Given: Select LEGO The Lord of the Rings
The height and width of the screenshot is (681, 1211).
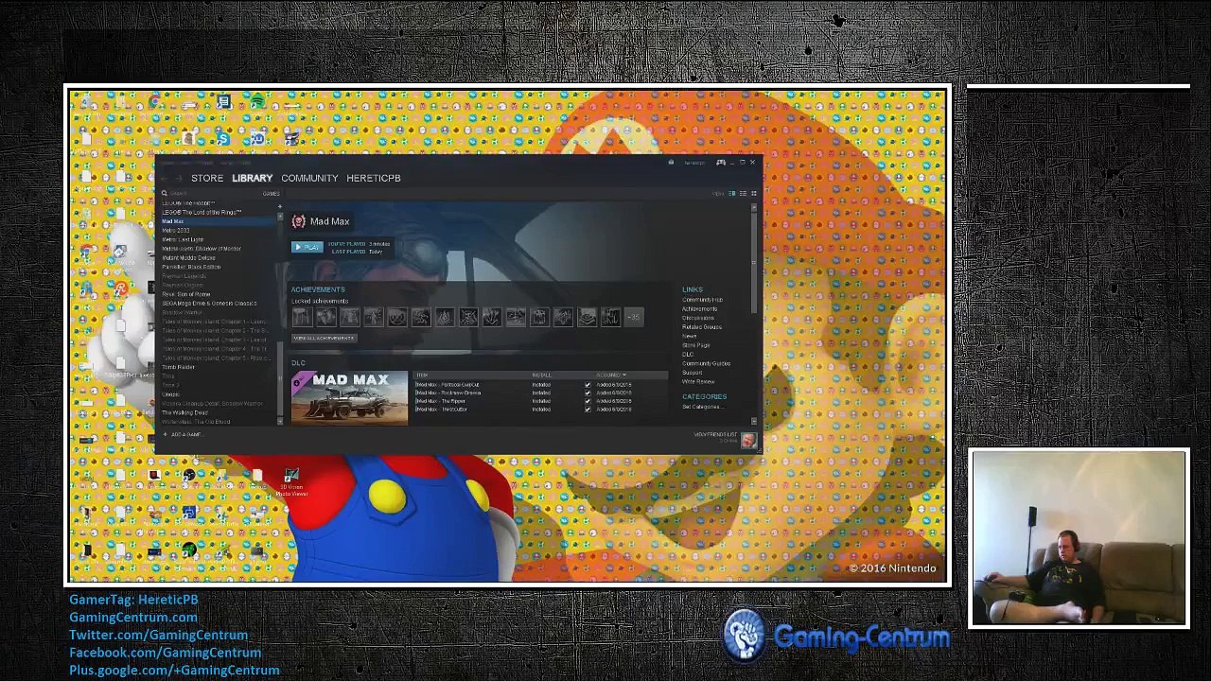Looking at the screenshot, I should pyautogui.click(x=202, y=213).
